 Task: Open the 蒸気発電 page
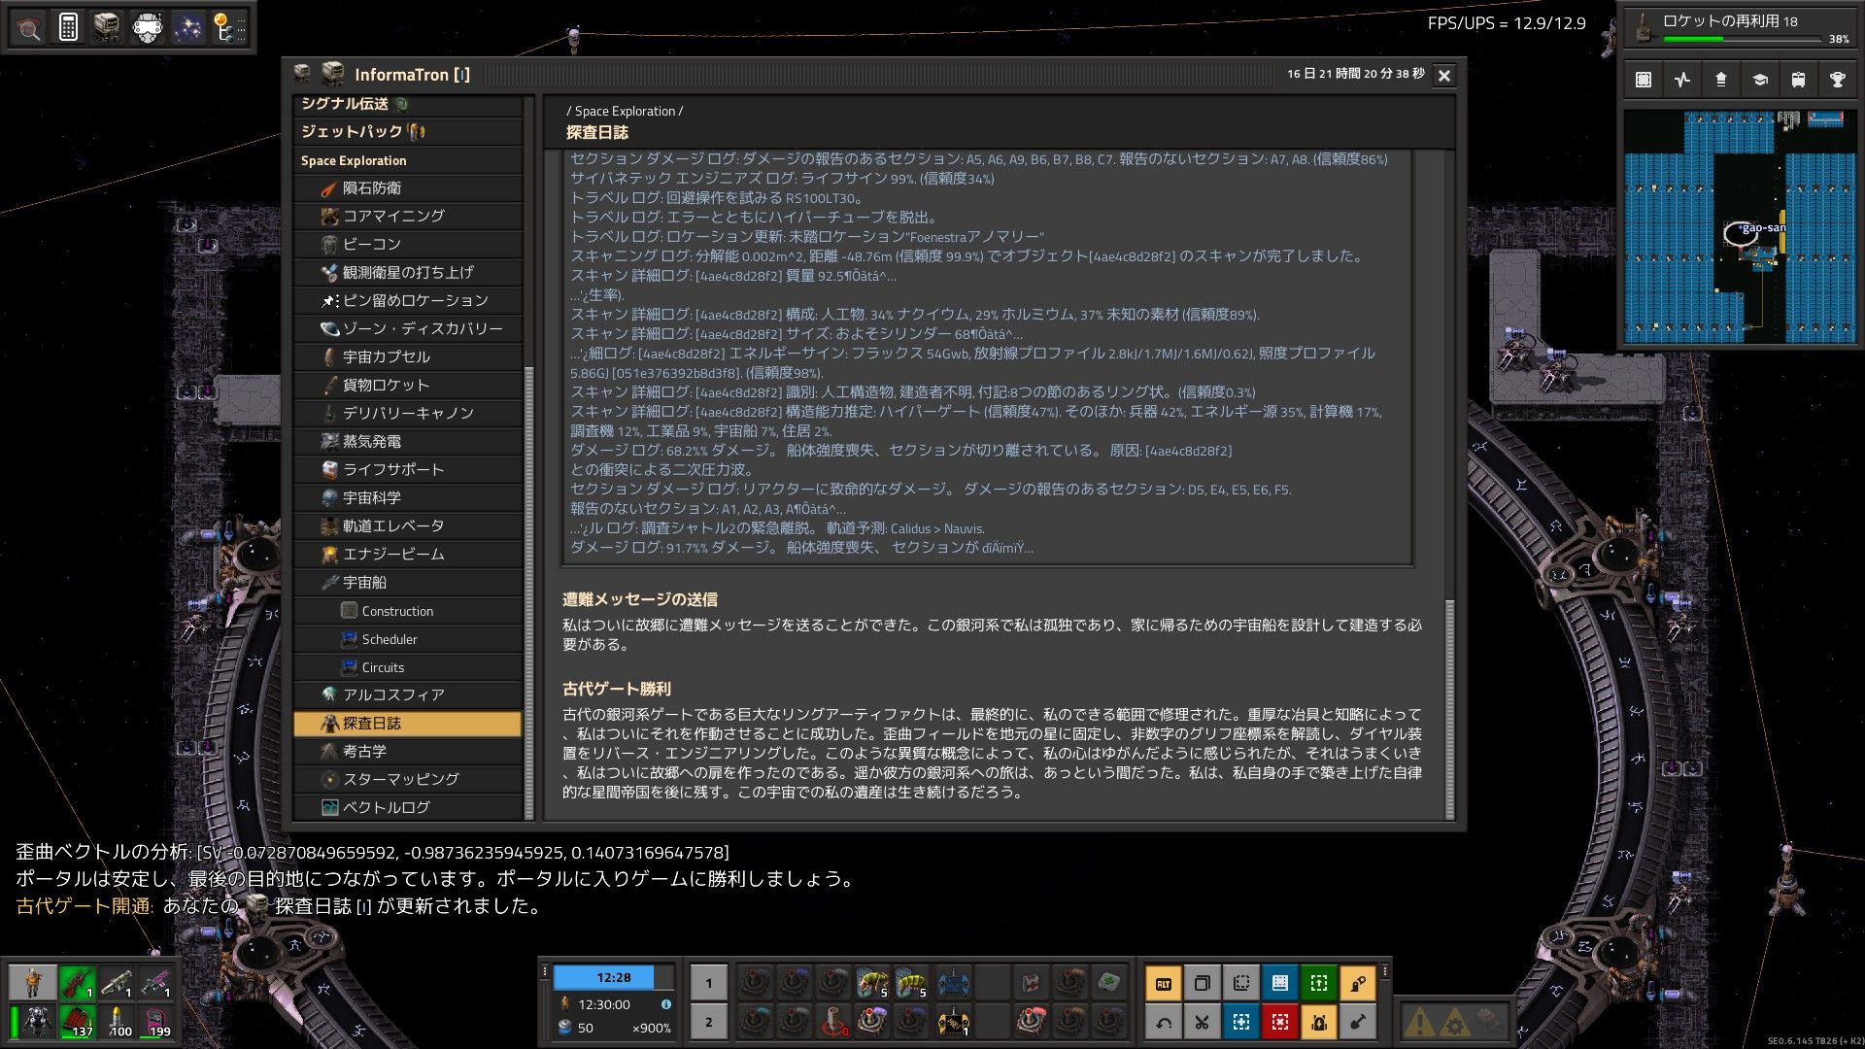tap(408, 442)
